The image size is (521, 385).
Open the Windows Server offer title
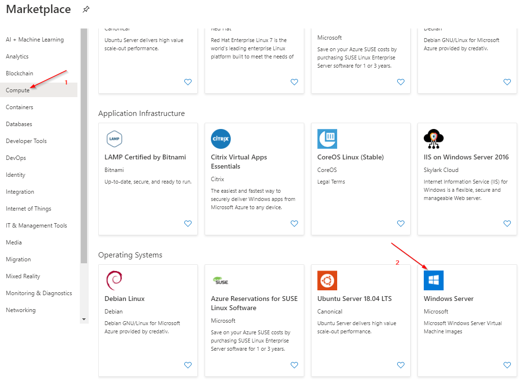coord(448,299)
